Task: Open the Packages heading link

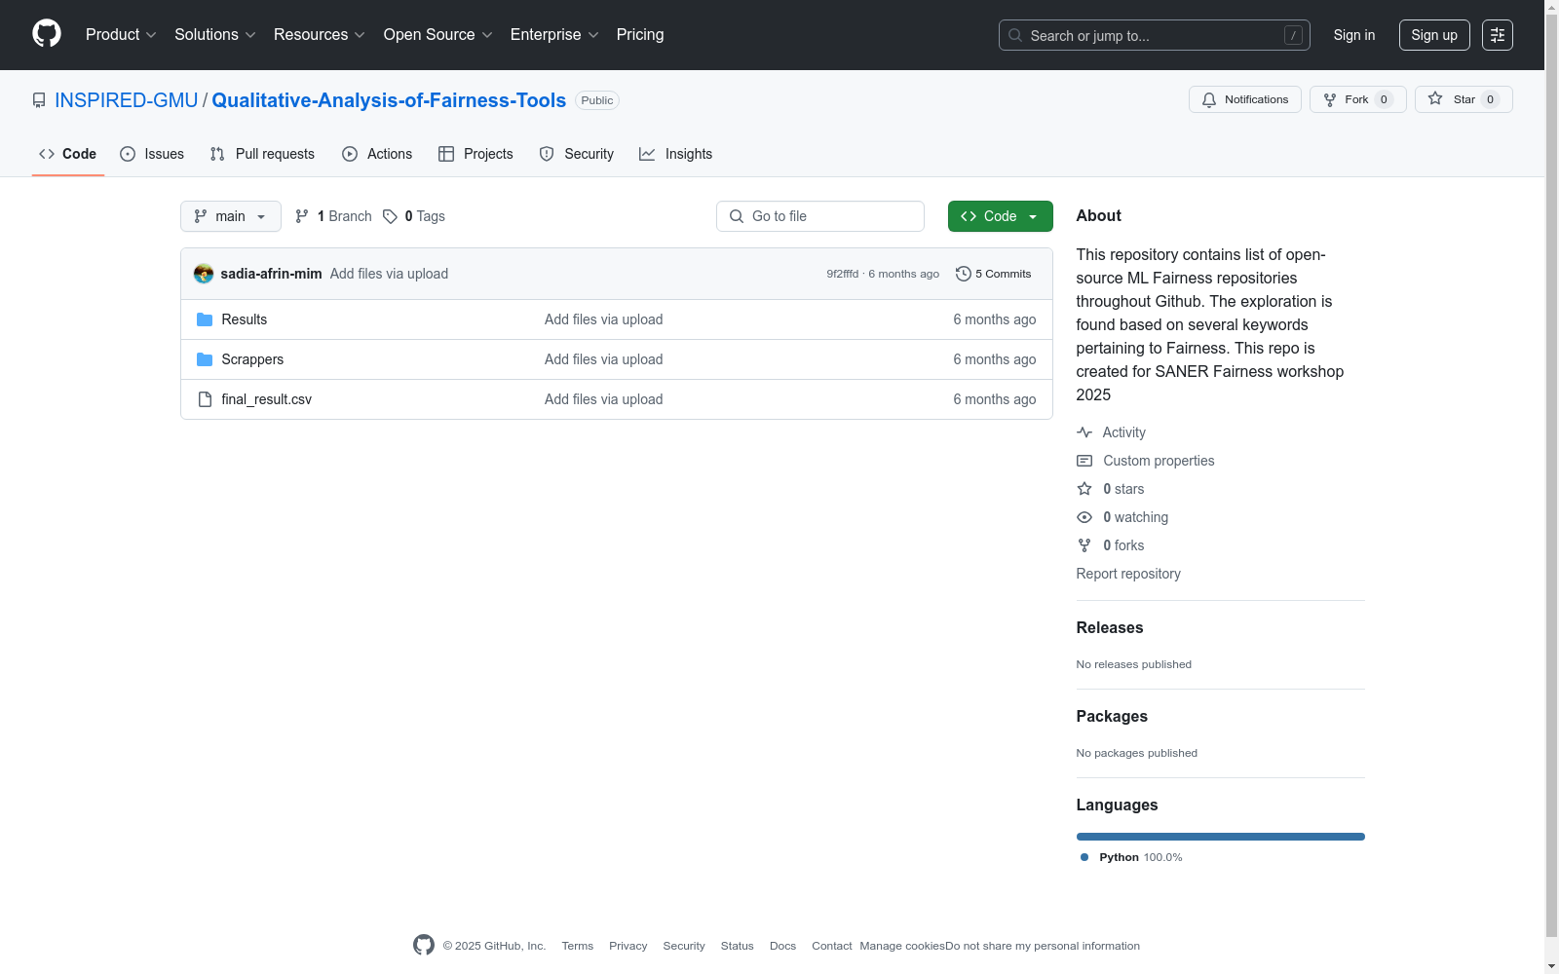Action: point(1112,716)
